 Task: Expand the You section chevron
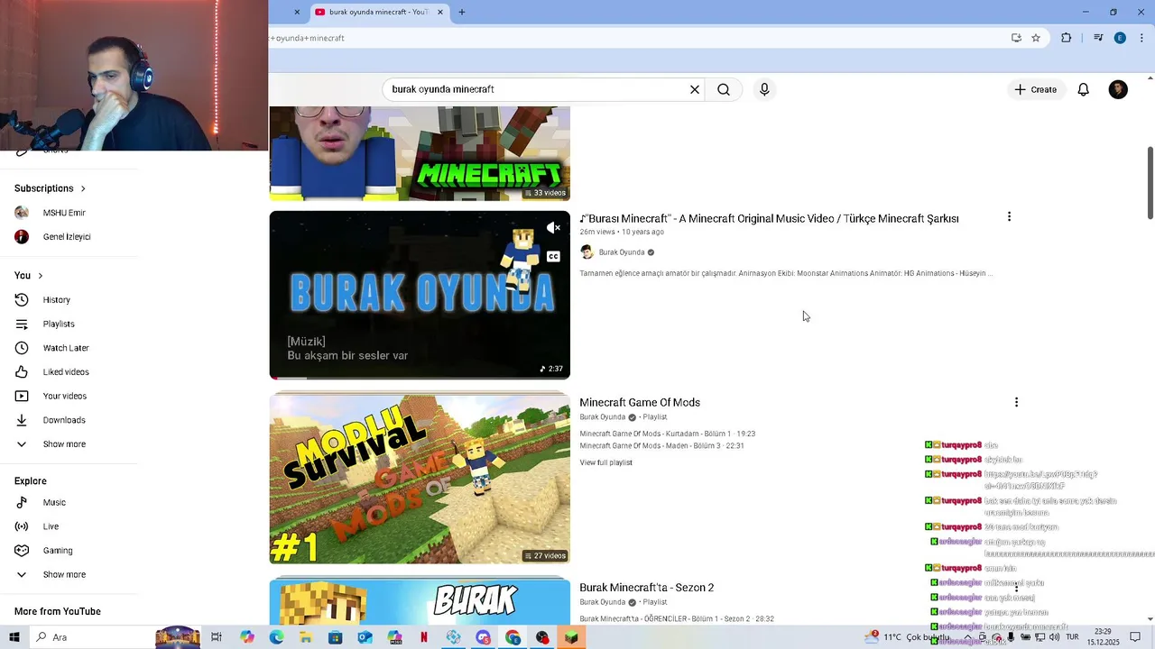(40, 276)
